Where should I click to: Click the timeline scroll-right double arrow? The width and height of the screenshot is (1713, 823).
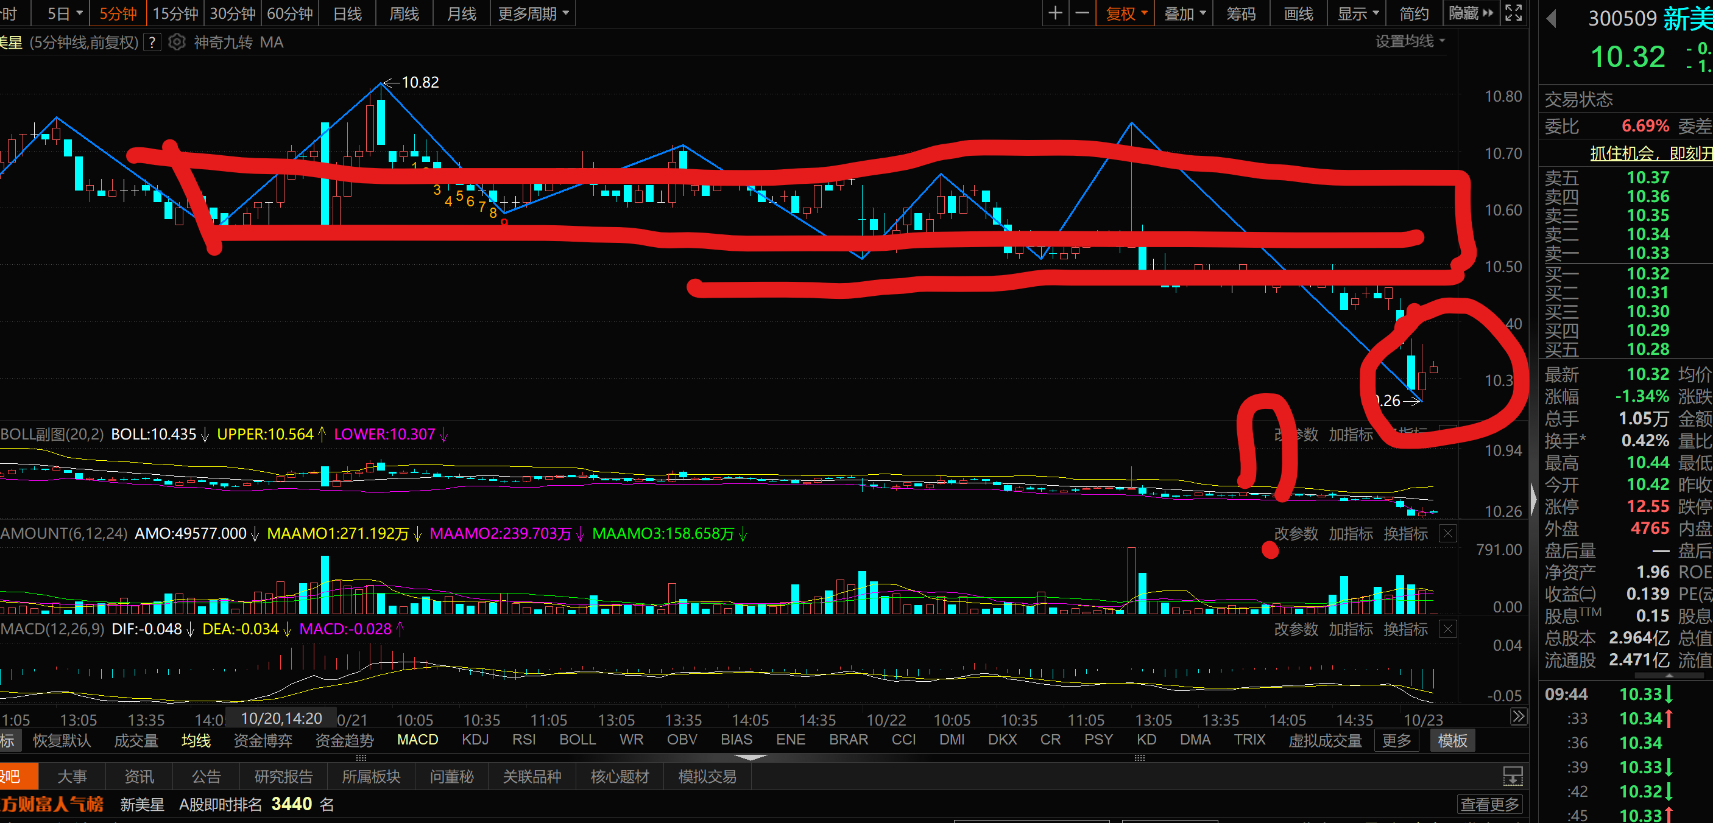1518,716
